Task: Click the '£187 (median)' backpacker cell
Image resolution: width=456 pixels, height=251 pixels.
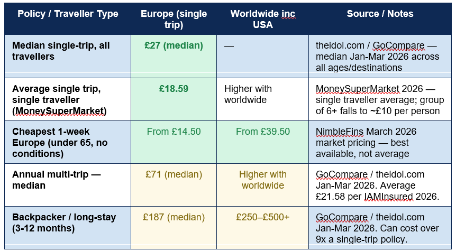Action: click(x=174, y=228)
